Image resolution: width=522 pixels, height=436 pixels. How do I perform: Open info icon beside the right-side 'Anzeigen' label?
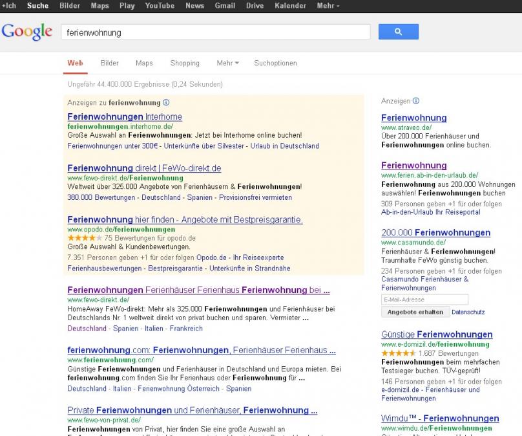[x=416, y=101]
